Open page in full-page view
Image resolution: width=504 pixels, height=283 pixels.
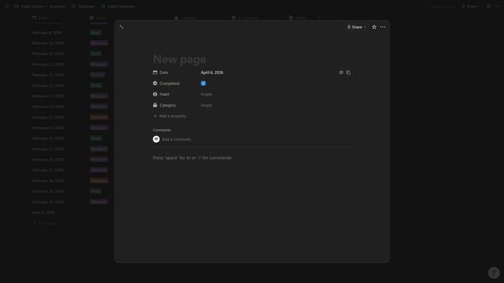pyautogui.click(x=121, y=27)
